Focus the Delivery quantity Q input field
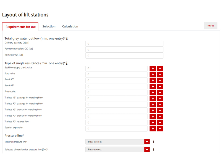The width and height of the screenshot is (221, 165). 124,44
